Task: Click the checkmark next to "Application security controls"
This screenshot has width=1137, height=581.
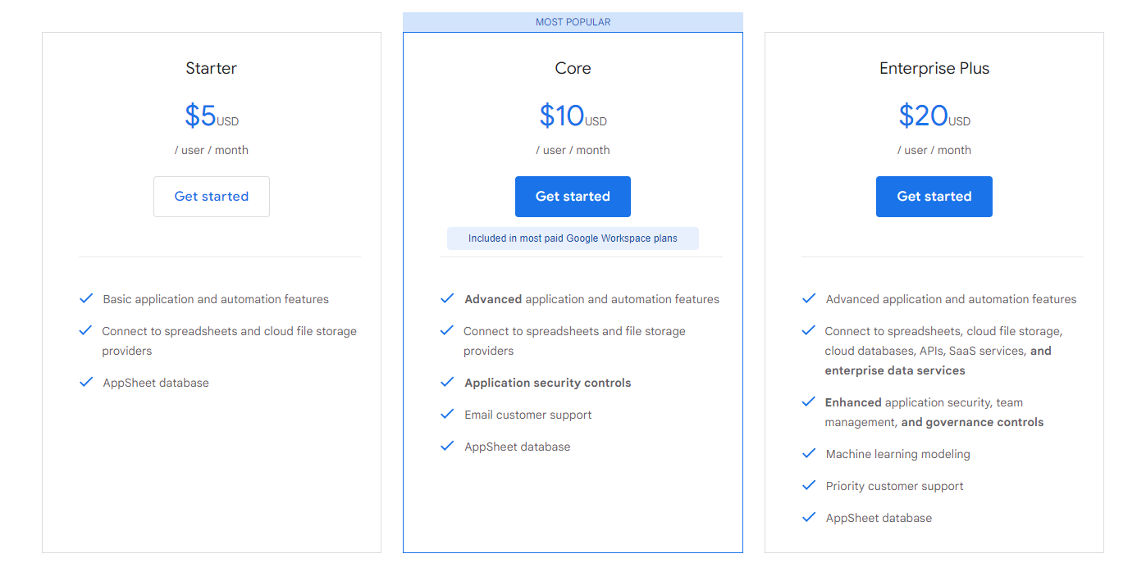Action: pos(447,382)
